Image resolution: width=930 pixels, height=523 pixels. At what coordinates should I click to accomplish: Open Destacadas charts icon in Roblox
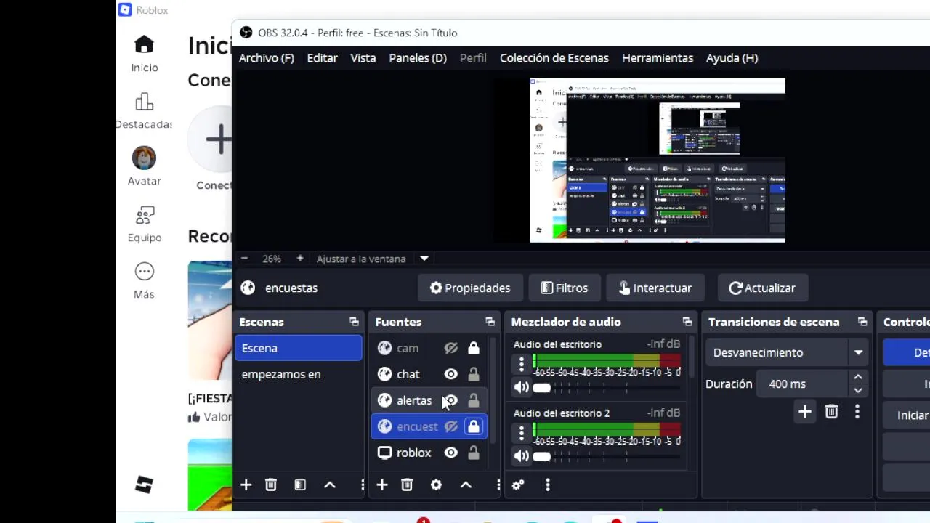(x=144, y=102)
